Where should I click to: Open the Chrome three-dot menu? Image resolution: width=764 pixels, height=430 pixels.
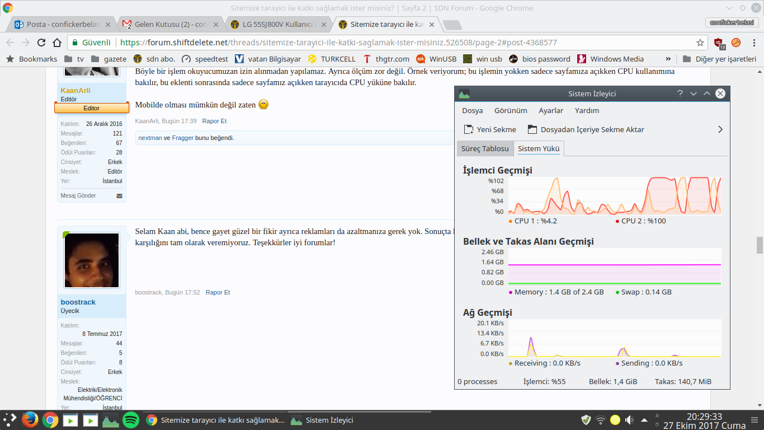coord(753,43)
